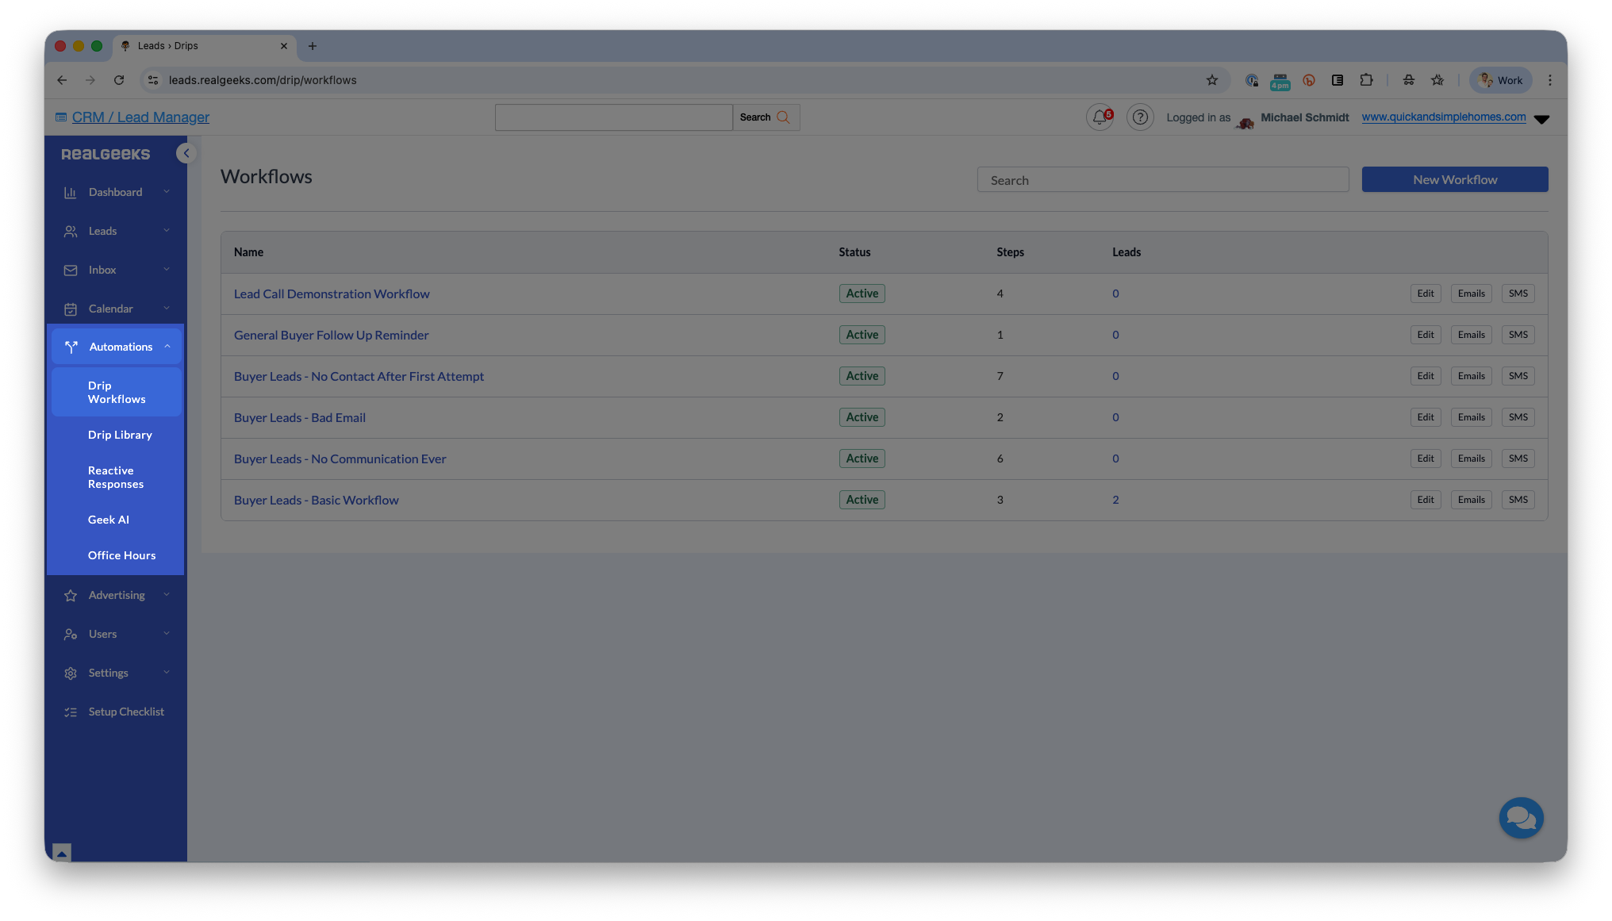Click Edit for Lead Call Demonstration Workflow

pyautogui.click(x=1425, y=294)
